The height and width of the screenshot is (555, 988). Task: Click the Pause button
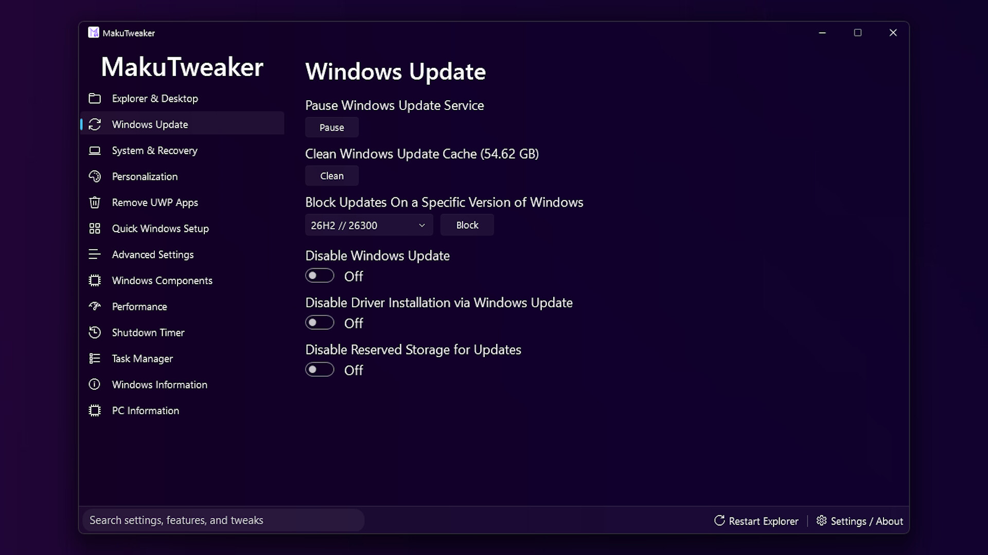pos(332,127)
